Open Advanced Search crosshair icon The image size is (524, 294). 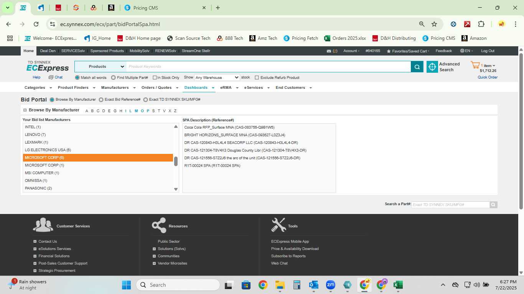point(432,67)
